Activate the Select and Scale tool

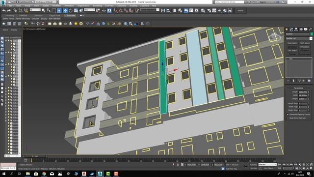(x=76, y=10)
